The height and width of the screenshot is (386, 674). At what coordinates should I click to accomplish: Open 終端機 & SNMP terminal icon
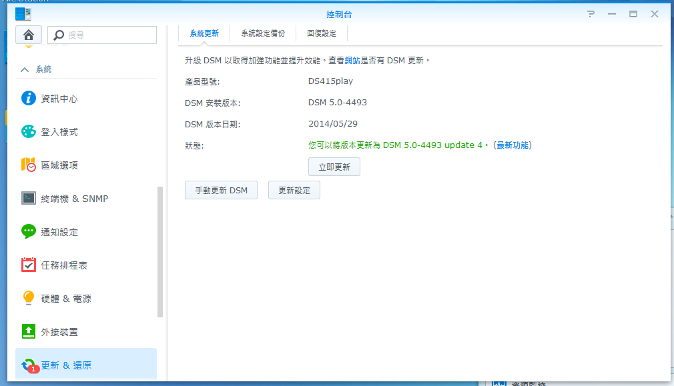click(29, 199)
